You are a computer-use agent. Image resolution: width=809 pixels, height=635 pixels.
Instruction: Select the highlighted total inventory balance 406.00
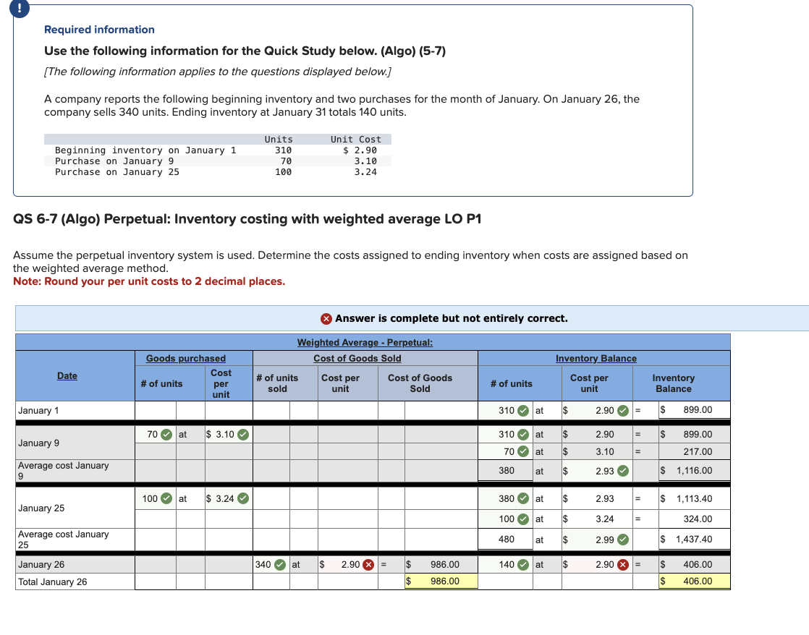pos(695,581)
